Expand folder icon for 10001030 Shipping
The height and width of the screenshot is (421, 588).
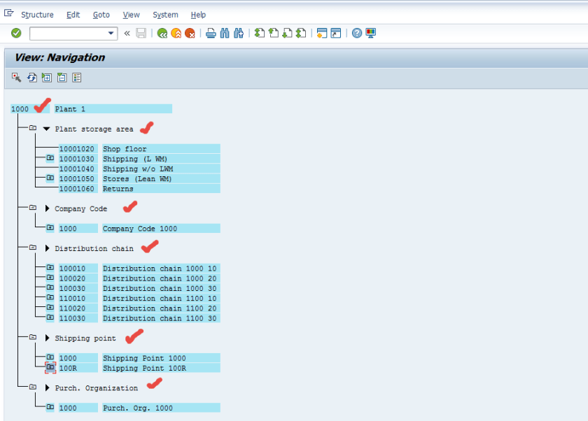pyautogui.click(x=50, y=158)
